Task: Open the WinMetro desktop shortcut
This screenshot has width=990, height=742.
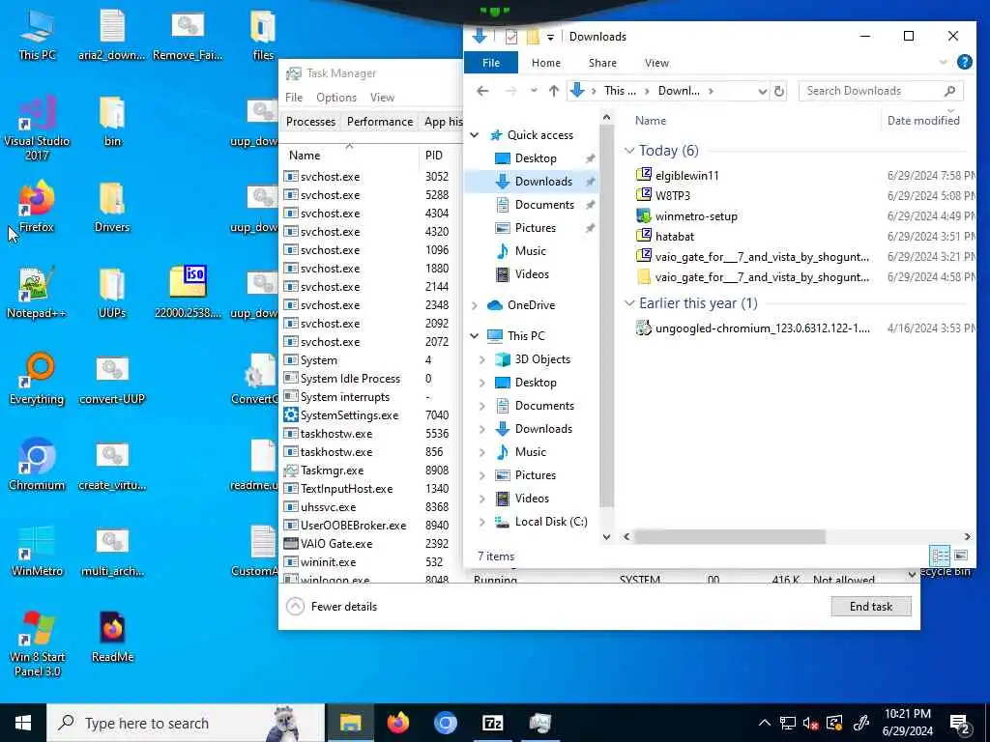Action: 37,550
